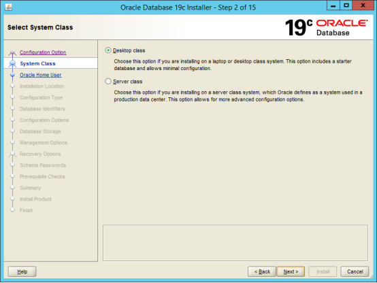Click the Recovery Options step text
377x283 pixels.
(x=40, y=154)
